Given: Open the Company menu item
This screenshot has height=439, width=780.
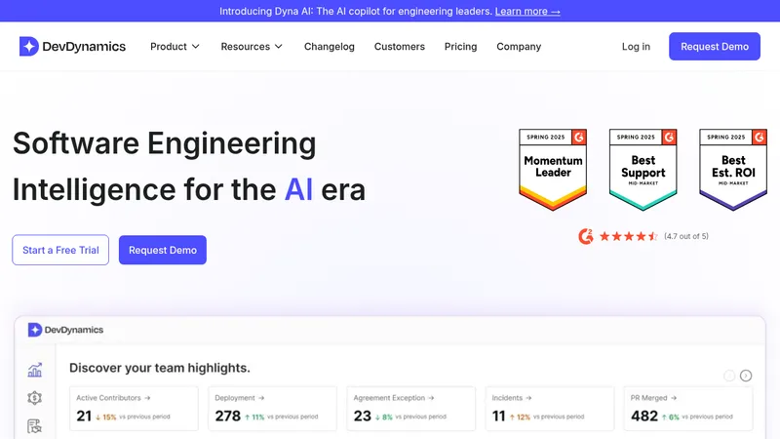Looking at the screenshot, I should pyautogui.click(x=519, y=46).
